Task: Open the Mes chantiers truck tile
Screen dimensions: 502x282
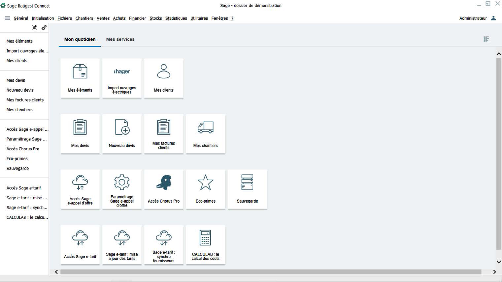Action: pos(206,133)
